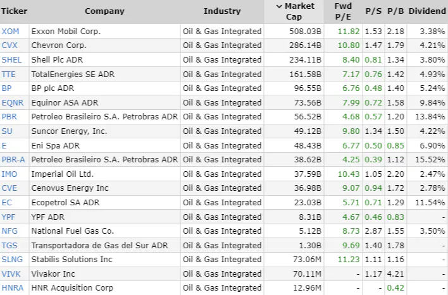Open the PBR ticker link
The image size is (448, 295).
pyautogui.click(x=9, y=117)
